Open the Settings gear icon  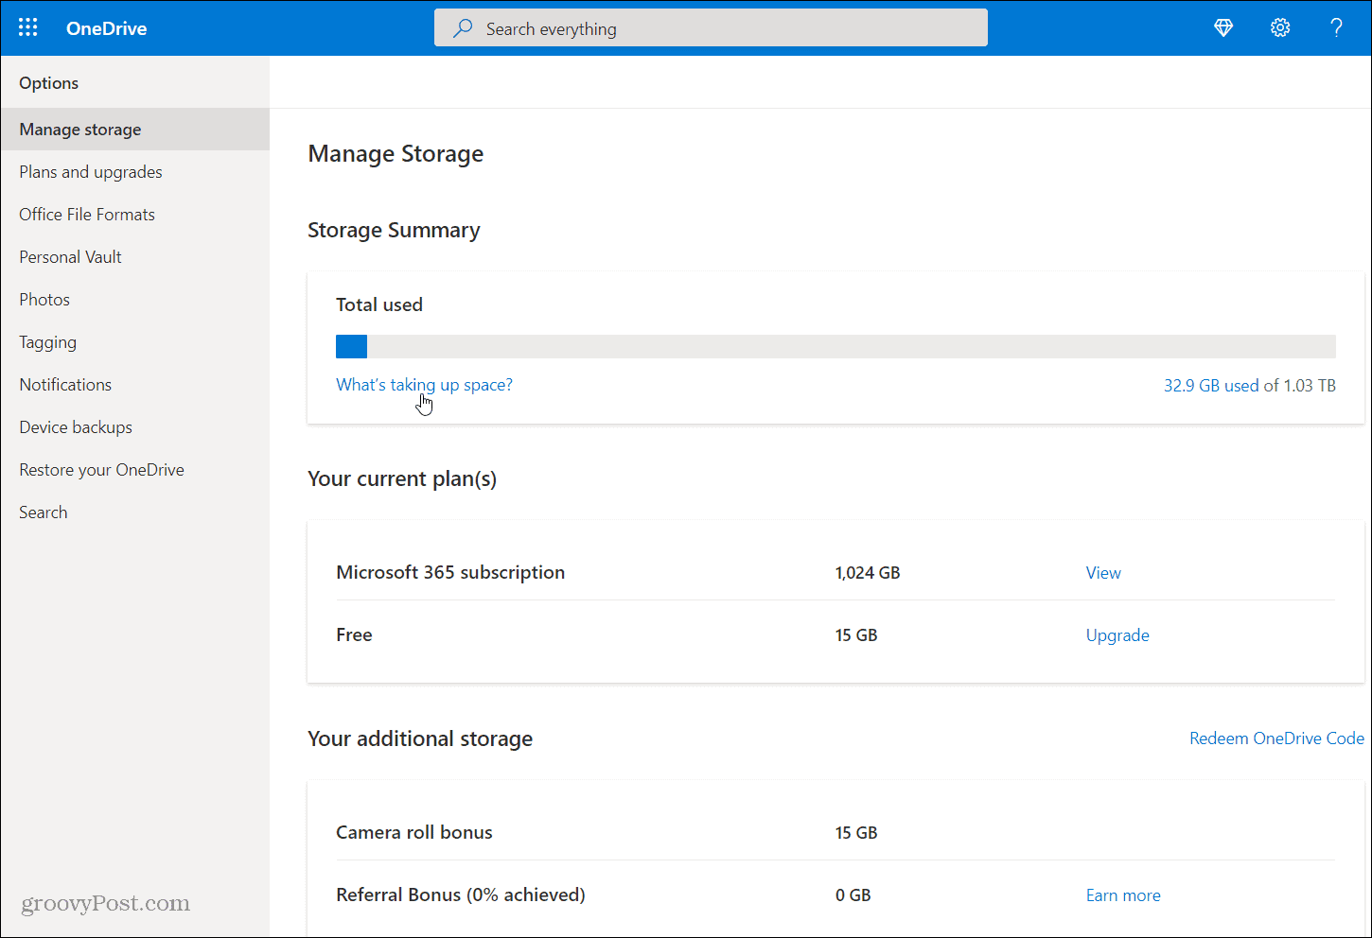pos(1280,28)
